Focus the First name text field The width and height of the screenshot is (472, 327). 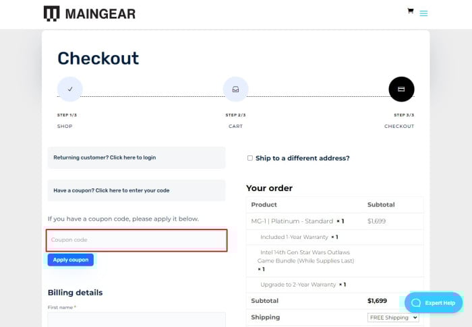(137, 319)
